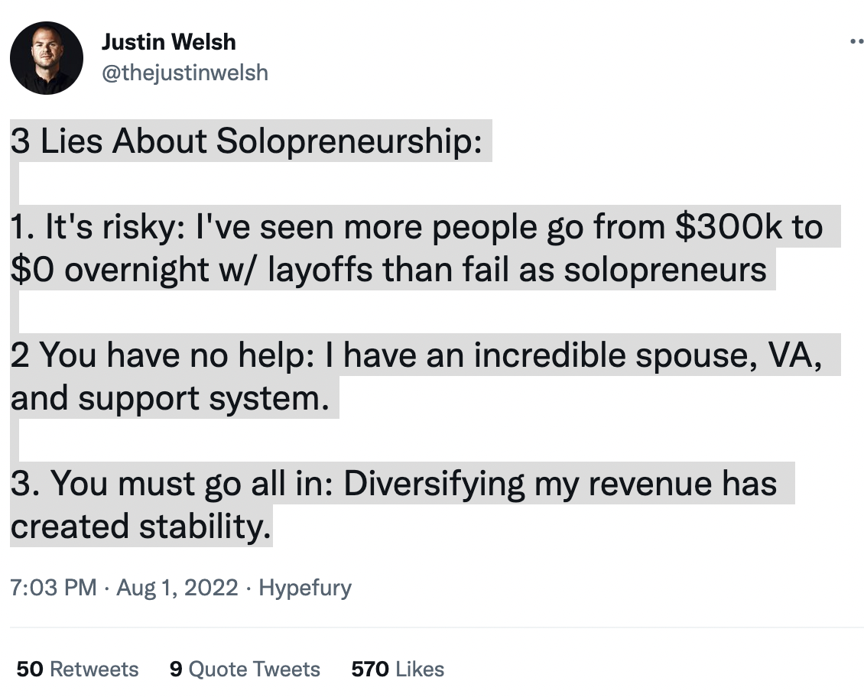Click the word "solopreneurs" in point one
This screenshot has height=697, width=864.
[665, 271]
